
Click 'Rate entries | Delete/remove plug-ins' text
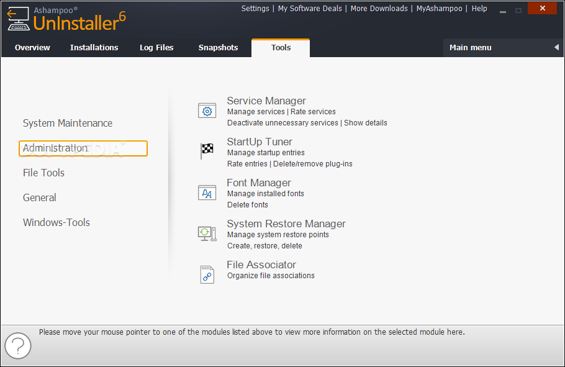click(x=290, y=164)
